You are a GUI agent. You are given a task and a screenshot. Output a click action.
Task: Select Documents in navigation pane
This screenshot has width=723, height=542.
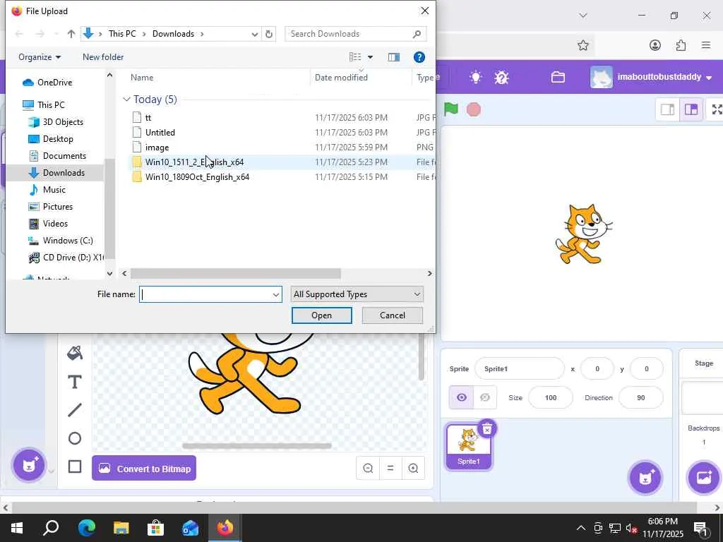tap(64, 156)
